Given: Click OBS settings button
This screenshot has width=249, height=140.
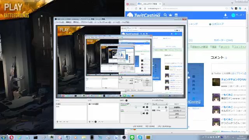Looking at the screenshot, I should pos(177,114).
